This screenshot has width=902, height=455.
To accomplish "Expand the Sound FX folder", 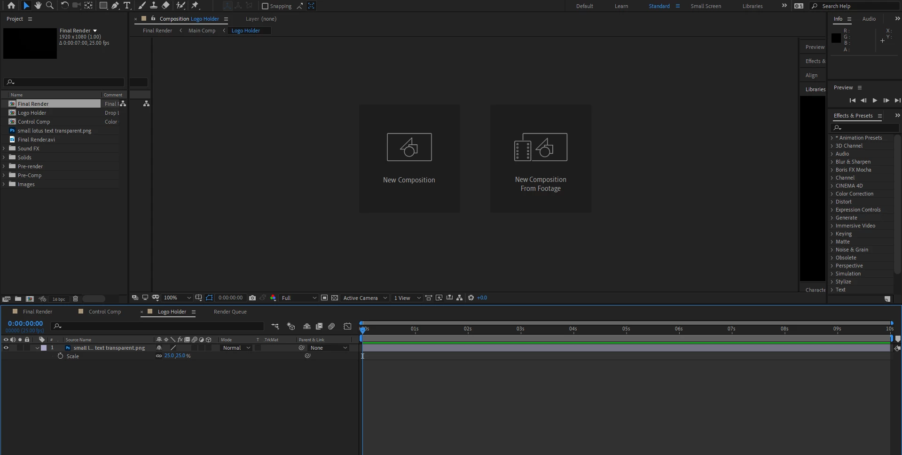I will 4,149.
